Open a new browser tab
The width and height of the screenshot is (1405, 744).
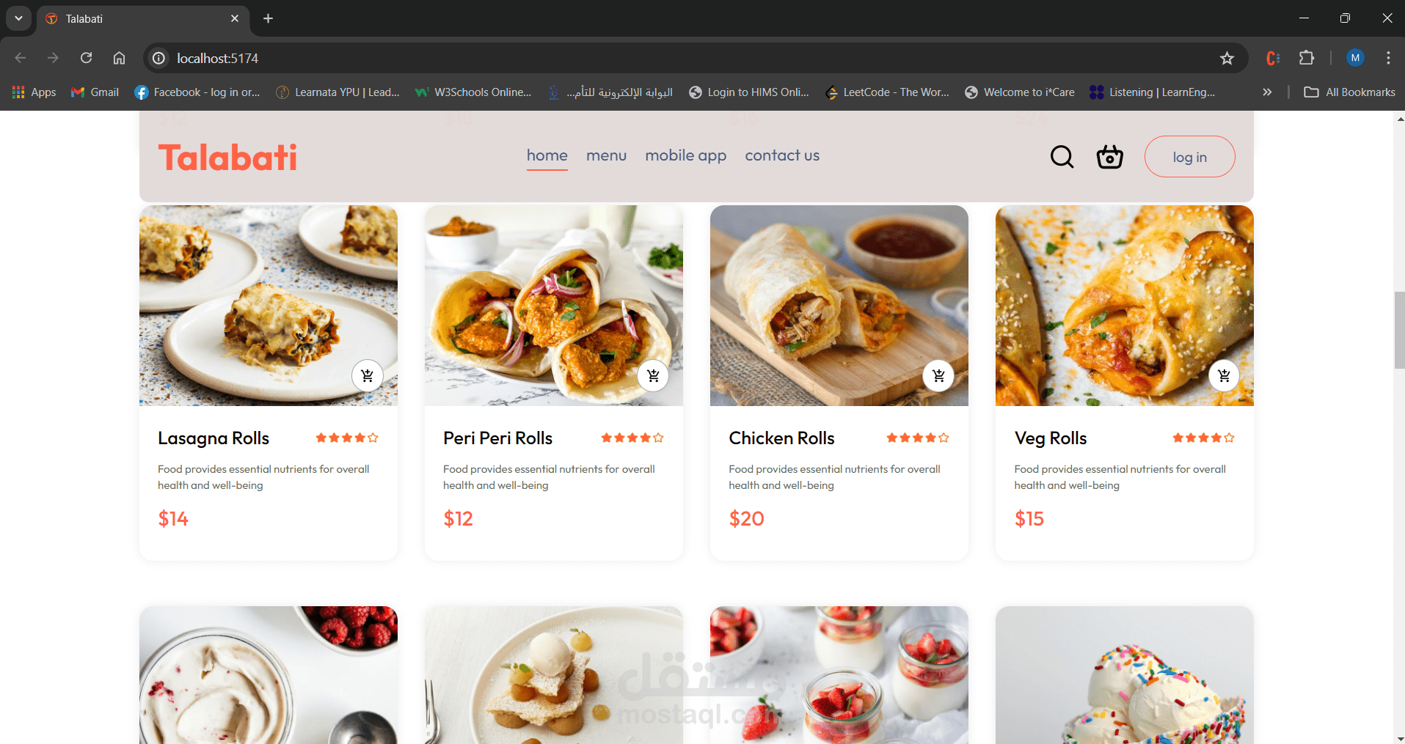[x=269, y=18]
